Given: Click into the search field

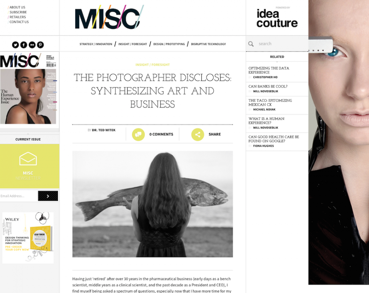Looking at the screenshot, I should [283, 44].
